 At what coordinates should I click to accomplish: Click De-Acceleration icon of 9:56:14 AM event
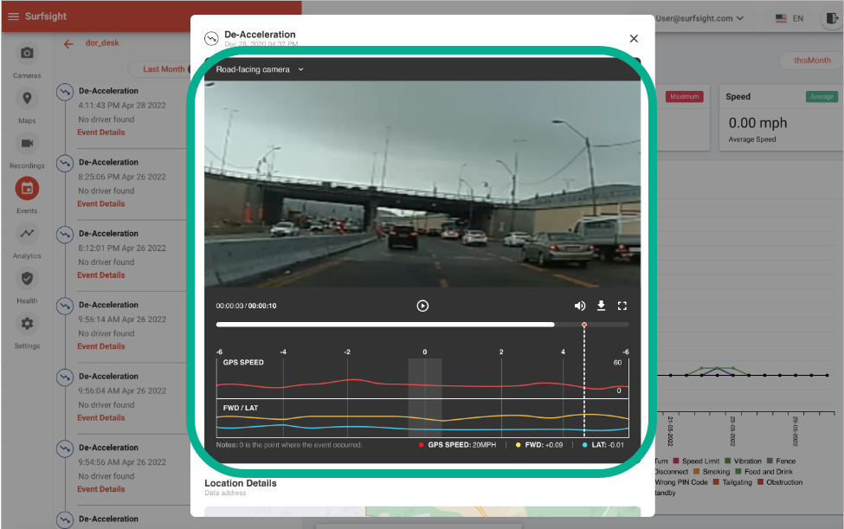(65, 306)
